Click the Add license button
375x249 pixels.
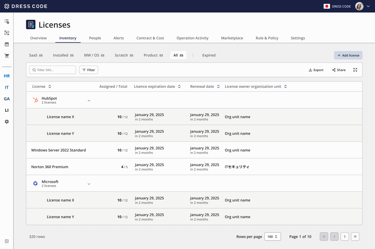pyautogui.click(x=348, y=55)
